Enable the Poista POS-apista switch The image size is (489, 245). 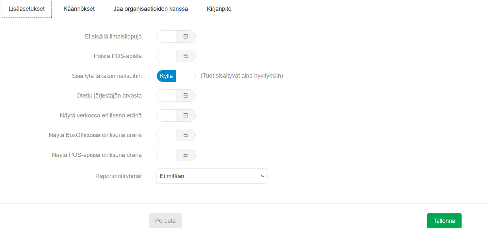click(176, 56)
